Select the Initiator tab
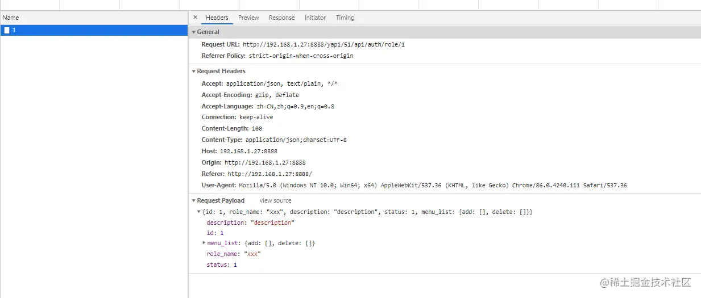This screenshot has width=701, height=298. (x=315, y=18)
